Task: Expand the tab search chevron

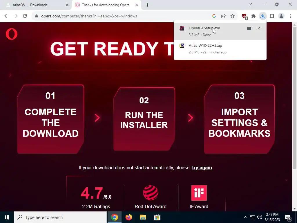Action: [x=250, y=4]
